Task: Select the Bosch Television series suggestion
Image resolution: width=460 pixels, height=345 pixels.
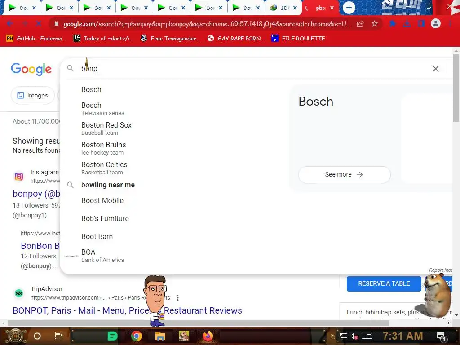Action: point(103,109)
